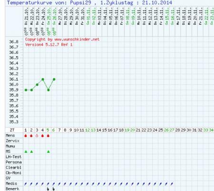The image size is (214, 191).
Task: Click the Zervix row label
Action: coord(12,141)
